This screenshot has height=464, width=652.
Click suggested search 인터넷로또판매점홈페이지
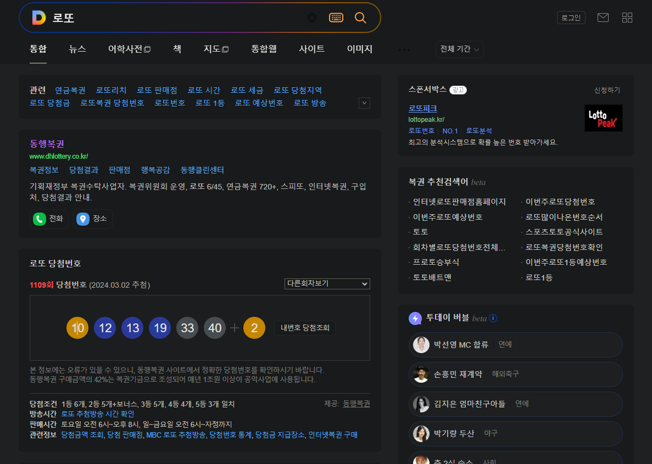tap(459, 202)
